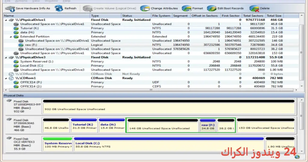Image resolution: width=308 pixels, height=162 pixels.
Task: Click the Save Hardware Info As icon
Action: tap(10, 8)
